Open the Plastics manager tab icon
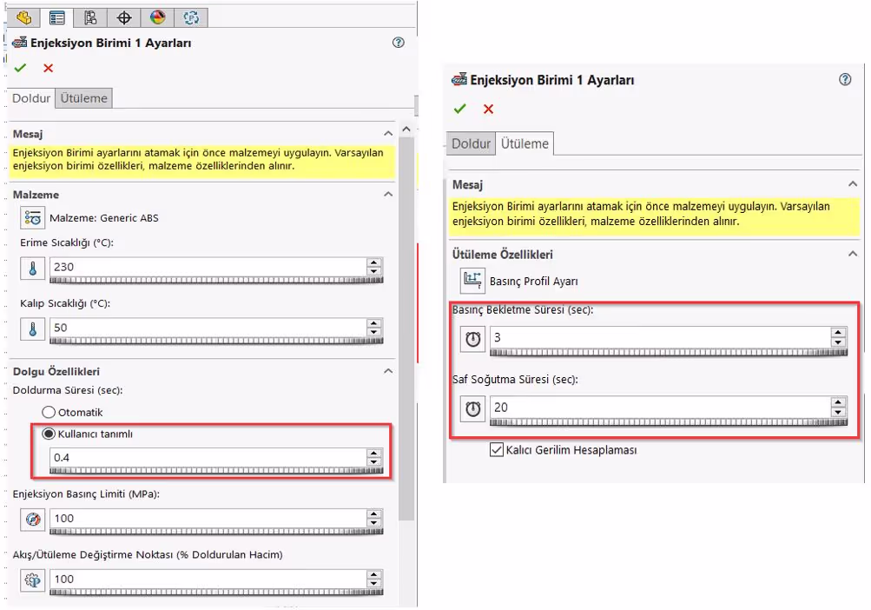 pos(191,17)
